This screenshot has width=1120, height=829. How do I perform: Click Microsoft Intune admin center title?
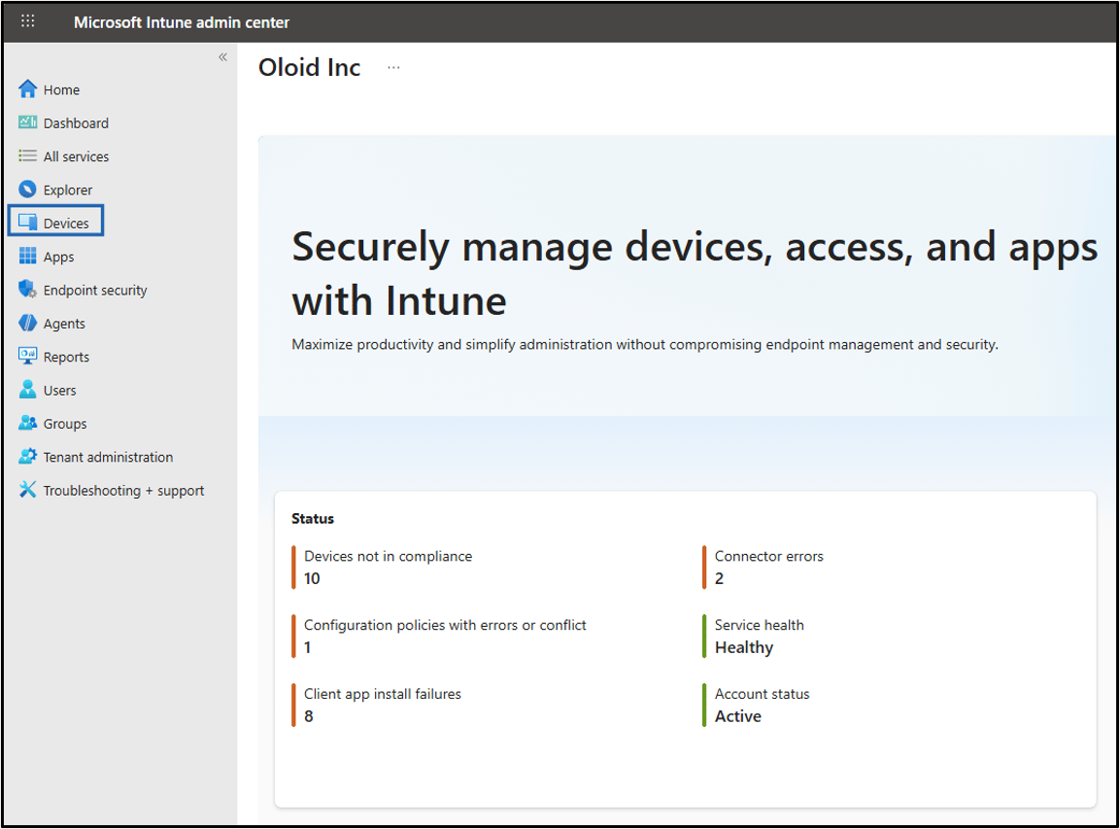[x=182, y=22]
